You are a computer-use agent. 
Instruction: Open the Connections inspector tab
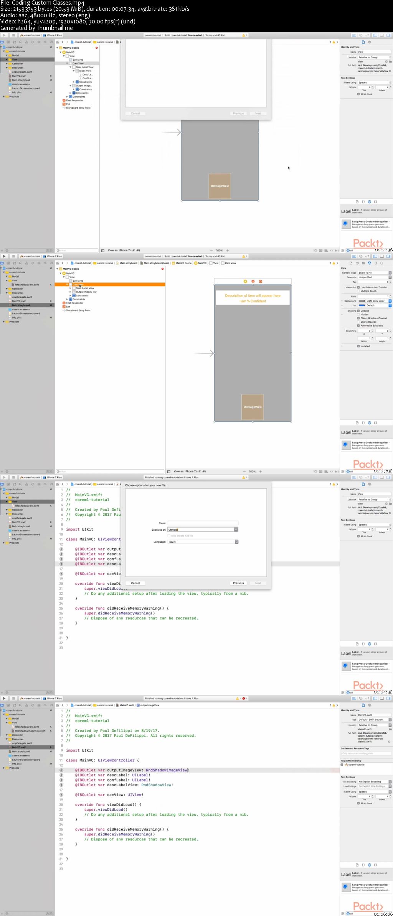[381, 263]
